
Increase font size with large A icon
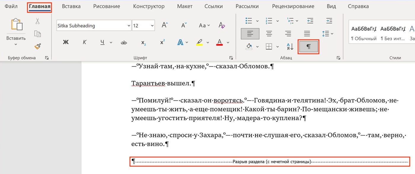[165, 25]
